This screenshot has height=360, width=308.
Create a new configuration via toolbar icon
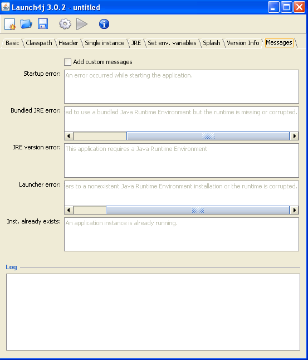10,24
